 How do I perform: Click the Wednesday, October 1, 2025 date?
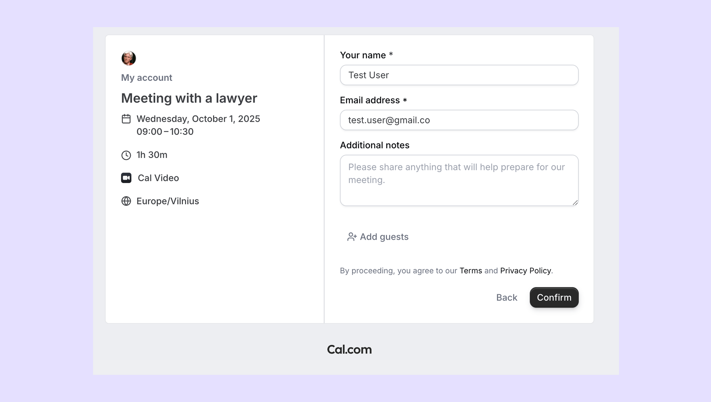point(198,119)
